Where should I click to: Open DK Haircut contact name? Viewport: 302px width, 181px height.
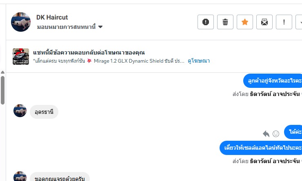point(52,17)
